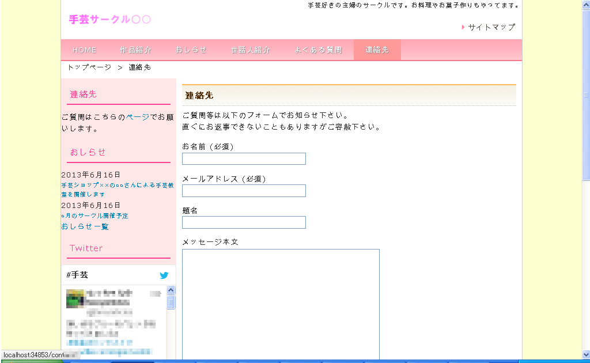Viewport: 590px width, 363px height.
Task: Click the page scrollbar down arrow
Action: [586, 354]
